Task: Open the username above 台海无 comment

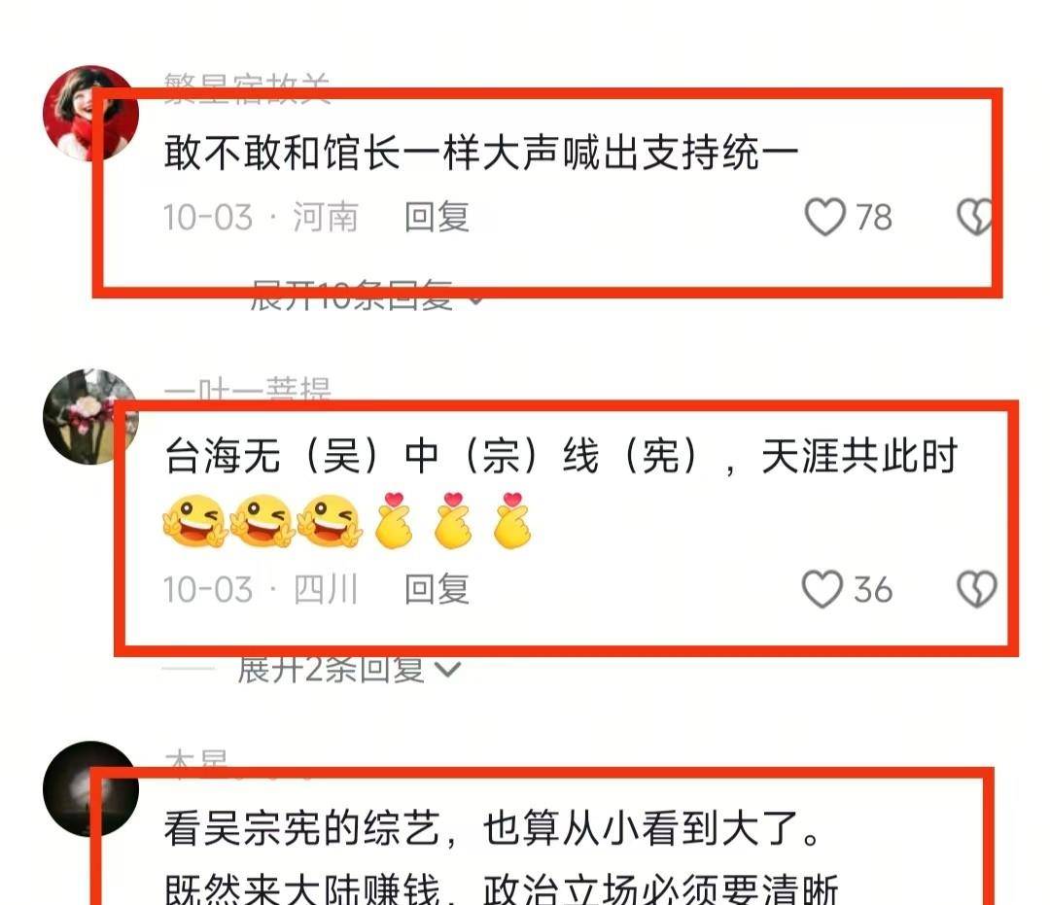Action: [247, 390]
